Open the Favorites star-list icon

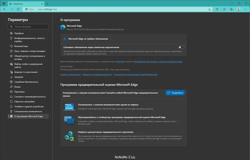pos(224,9)
